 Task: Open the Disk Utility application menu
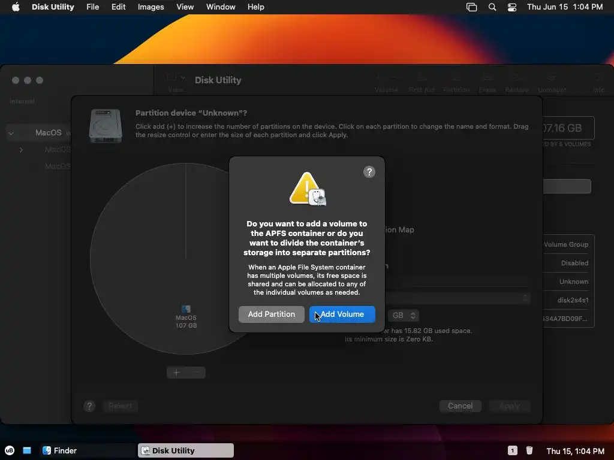point(53,7)
